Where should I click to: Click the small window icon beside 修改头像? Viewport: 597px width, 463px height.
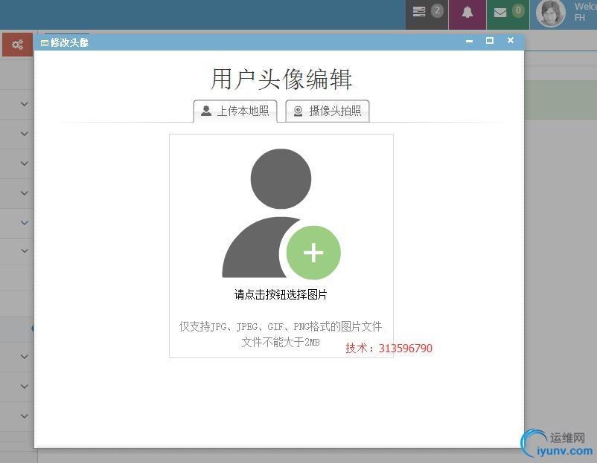[45, 43]
